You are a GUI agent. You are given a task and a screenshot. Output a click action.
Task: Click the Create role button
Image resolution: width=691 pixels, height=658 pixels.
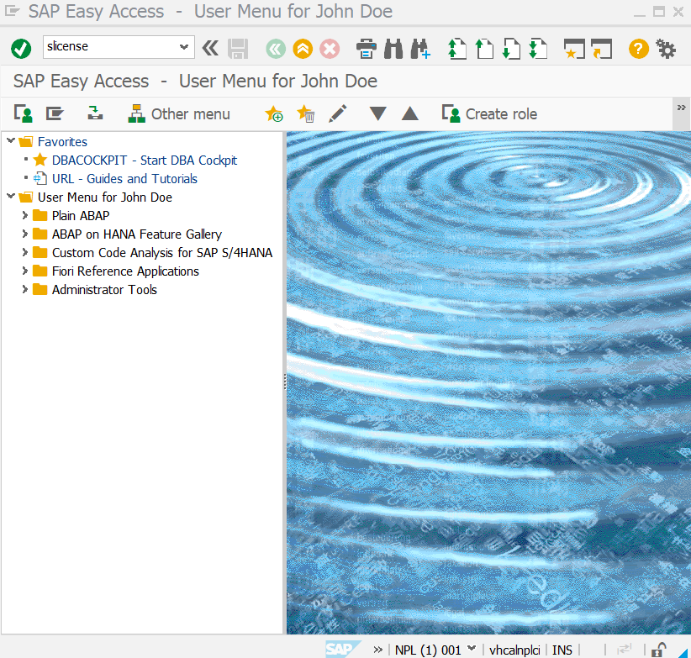(x=489, y=113)
